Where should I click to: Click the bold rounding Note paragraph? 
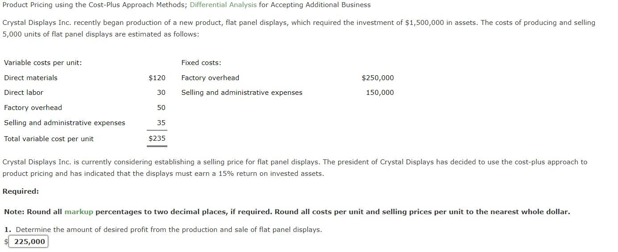click(x=287, y=212)
